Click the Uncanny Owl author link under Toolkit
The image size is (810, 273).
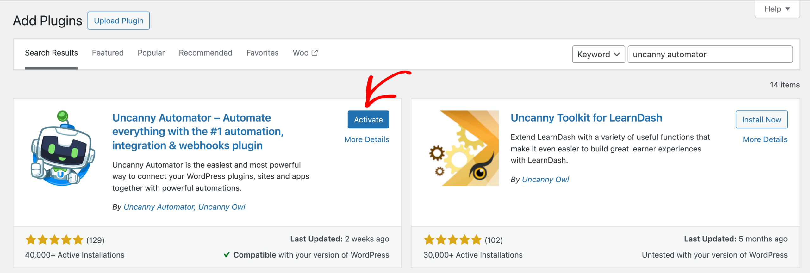545,179
